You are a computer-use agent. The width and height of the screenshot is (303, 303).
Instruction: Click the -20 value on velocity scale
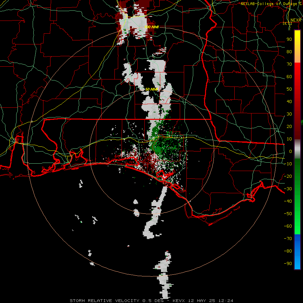pos(288,176)
